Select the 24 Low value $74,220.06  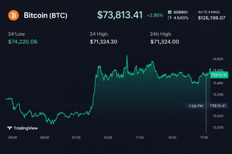click(23, 42)
